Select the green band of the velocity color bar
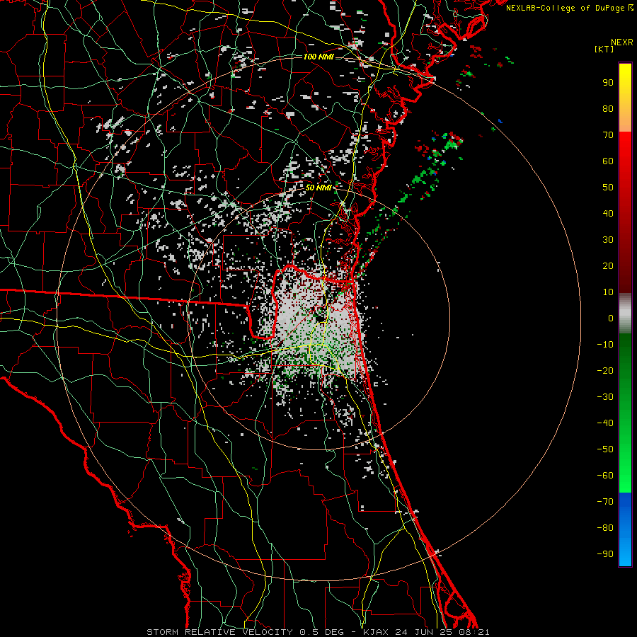The width and height of the screenshot is (637, 637). 625,413
